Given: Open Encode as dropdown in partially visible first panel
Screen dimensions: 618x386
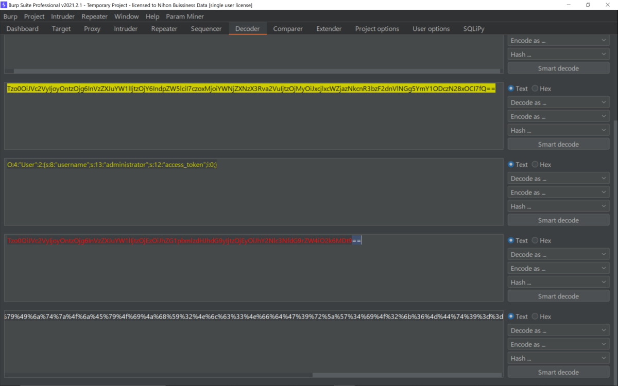Looking at the screenshot, I should (559, 40).
